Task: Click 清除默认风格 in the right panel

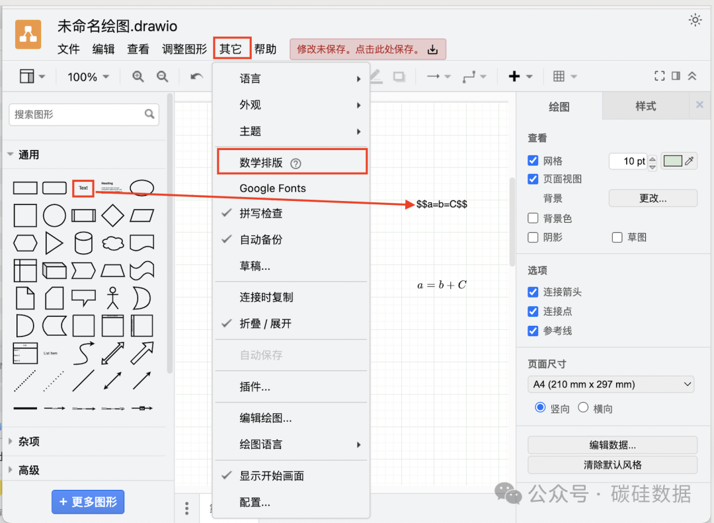Action: (x=612, y=465)
